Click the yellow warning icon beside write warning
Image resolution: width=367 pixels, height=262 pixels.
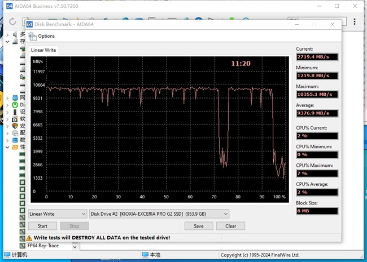[29, 238]
